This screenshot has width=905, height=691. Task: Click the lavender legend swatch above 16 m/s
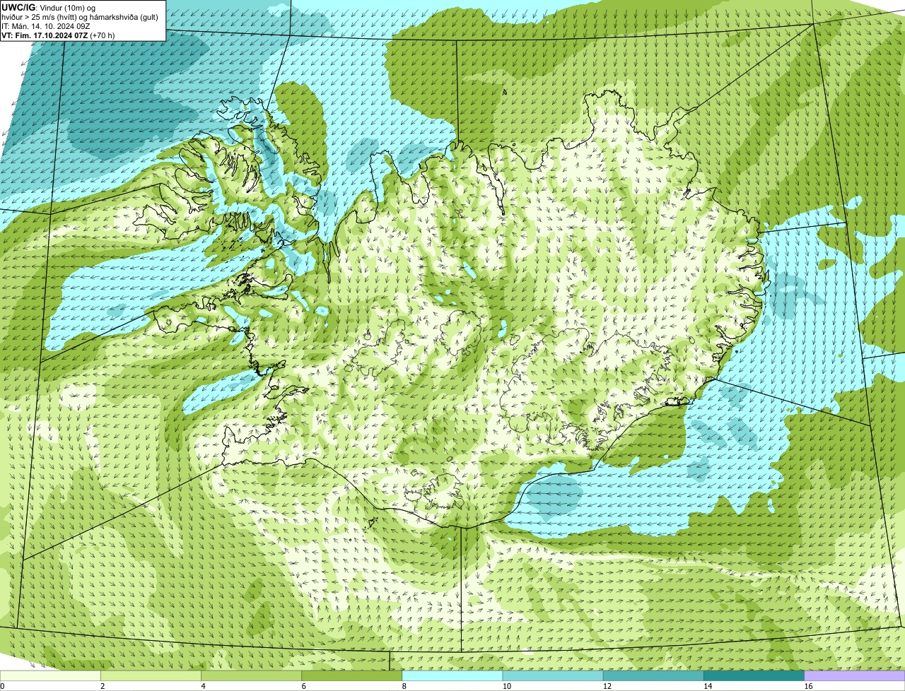coord(855,675)
